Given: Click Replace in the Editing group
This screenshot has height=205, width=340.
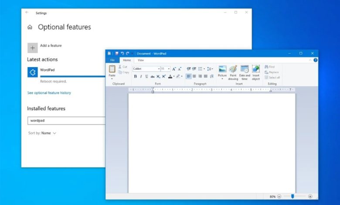Looking at the screenshot, I should [x=272, y=72].
